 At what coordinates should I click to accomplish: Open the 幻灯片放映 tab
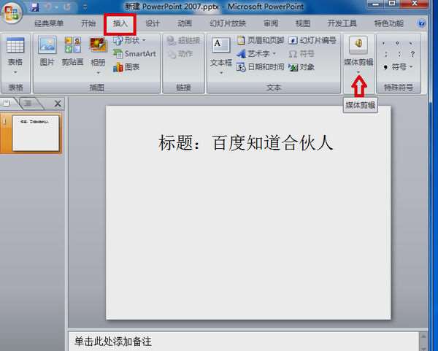point(228,23)
